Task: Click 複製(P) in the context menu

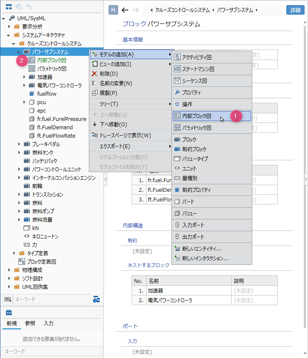Action: 131,93
